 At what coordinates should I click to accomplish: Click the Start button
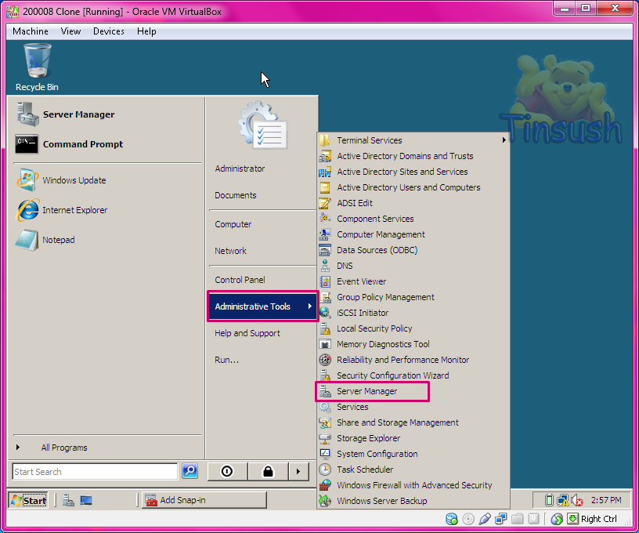pyautogui.click(x=28, y=500)
